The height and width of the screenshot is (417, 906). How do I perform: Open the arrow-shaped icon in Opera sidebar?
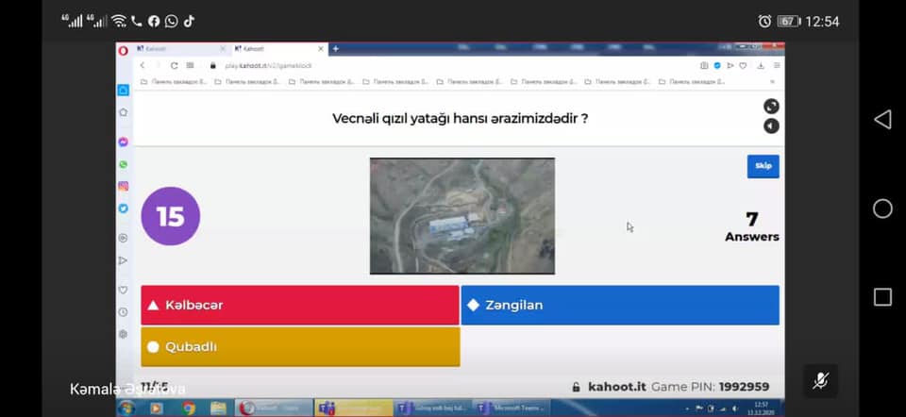click(x=123, y=260)
